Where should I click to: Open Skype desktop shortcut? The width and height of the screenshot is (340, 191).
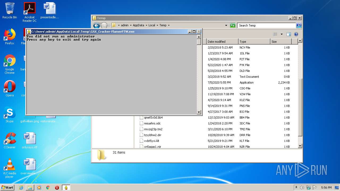point(10,115)
